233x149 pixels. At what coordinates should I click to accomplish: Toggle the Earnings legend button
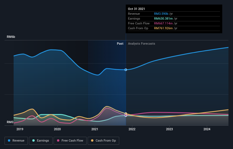coord(41,141)
